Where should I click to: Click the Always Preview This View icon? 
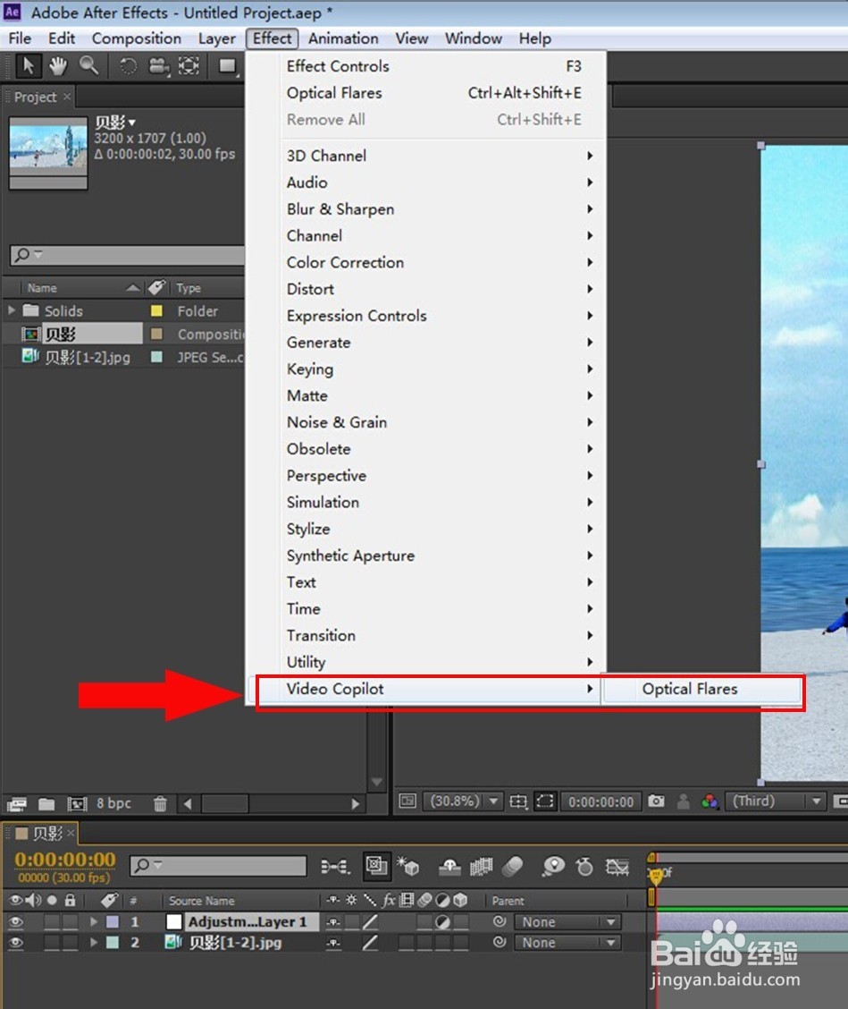pyautogui.click(x=407, y=801)
